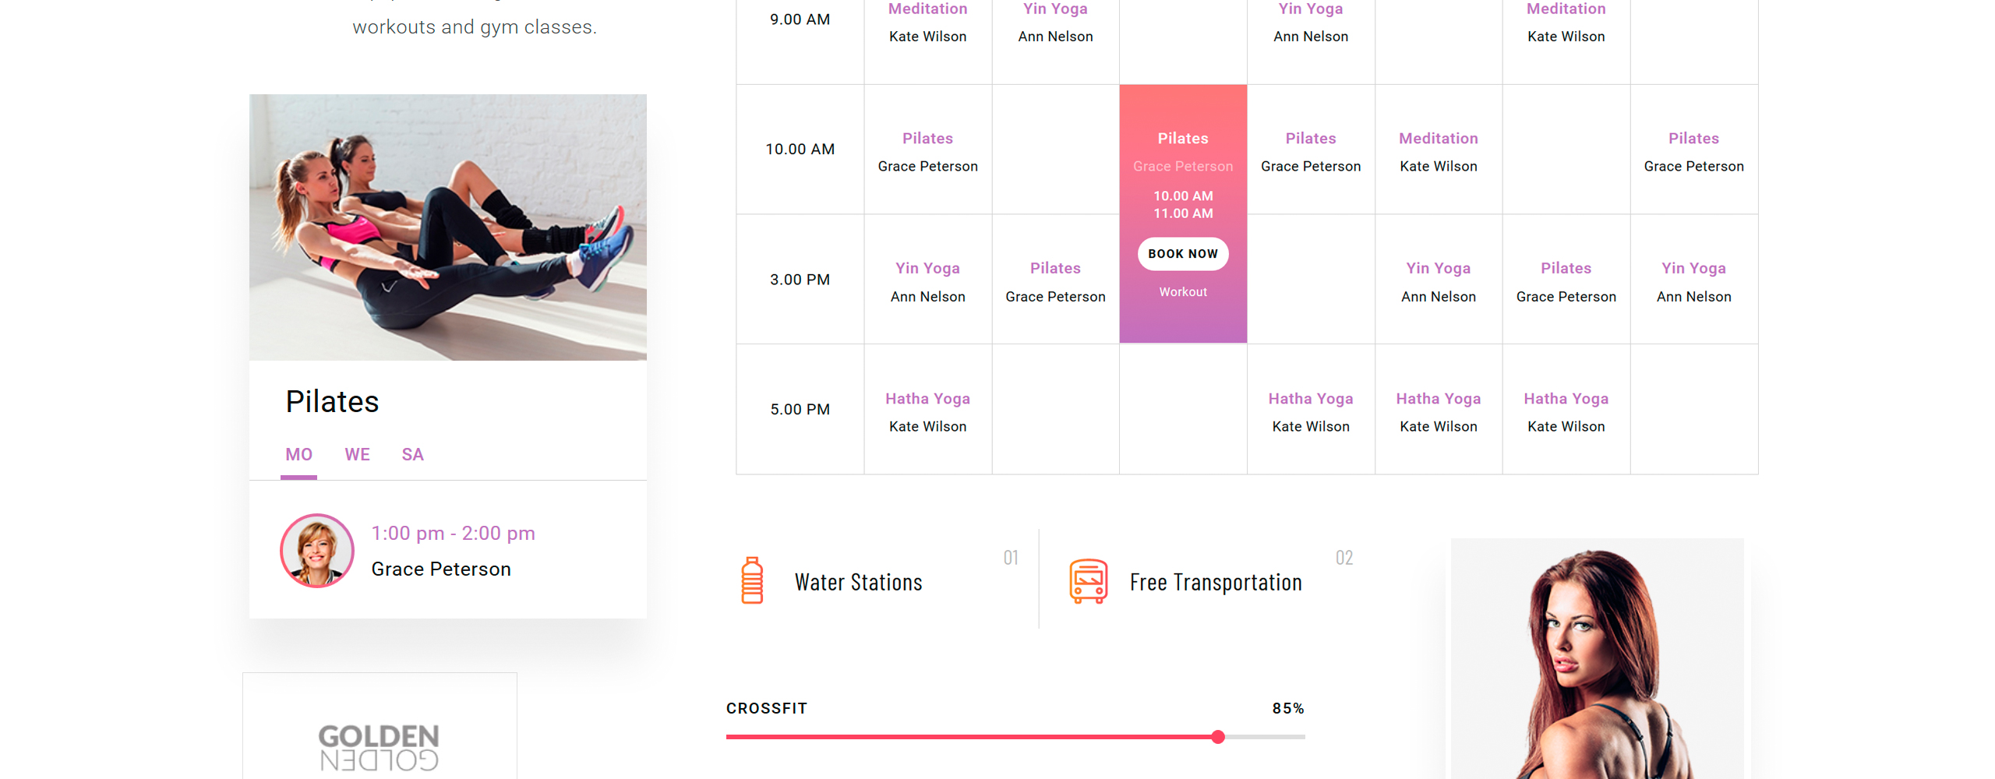The image size is (1995, 779).
Task: Click the Pilates card heading
Action: (332, 402)
